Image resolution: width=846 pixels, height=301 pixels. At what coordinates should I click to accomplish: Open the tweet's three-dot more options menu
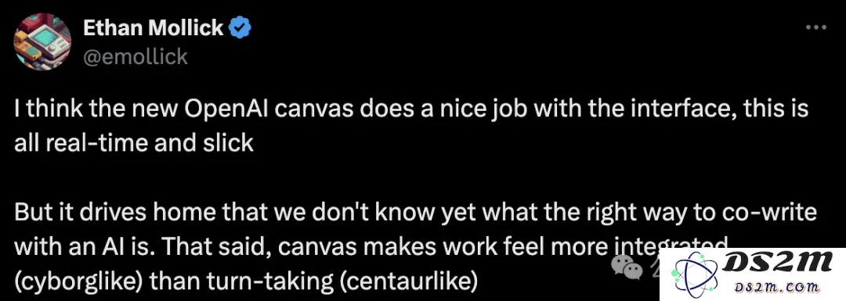pyautogui.click(x=815, y=27)
